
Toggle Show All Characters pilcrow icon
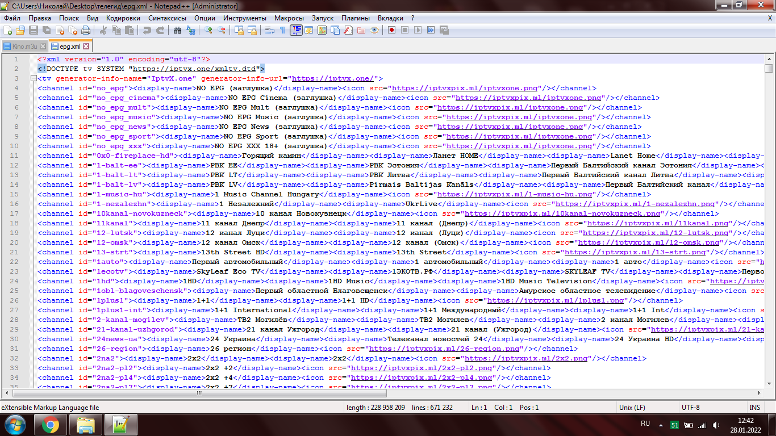point(282,30)
